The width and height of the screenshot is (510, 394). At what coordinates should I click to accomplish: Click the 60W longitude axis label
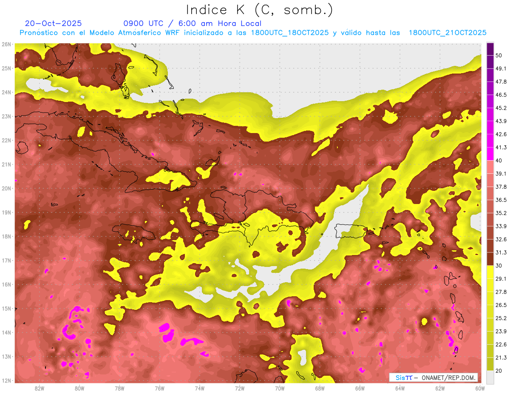tap(480, 388)
